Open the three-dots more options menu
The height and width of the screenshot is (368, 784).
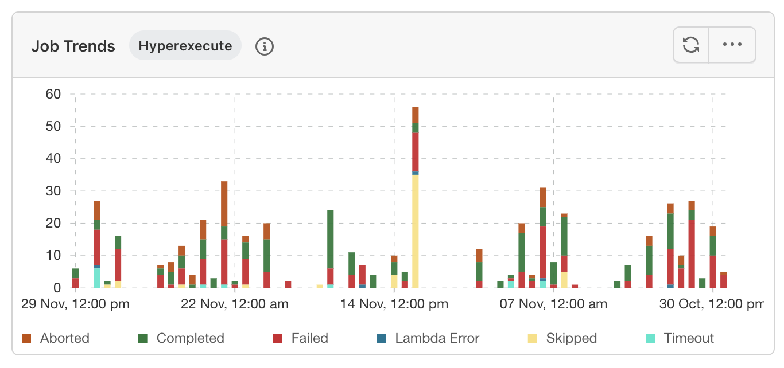732,45
